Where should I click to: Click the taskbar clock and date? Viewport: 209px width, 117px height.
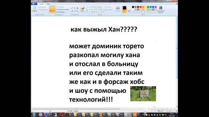pyautogui.click(x=172, y=115)
